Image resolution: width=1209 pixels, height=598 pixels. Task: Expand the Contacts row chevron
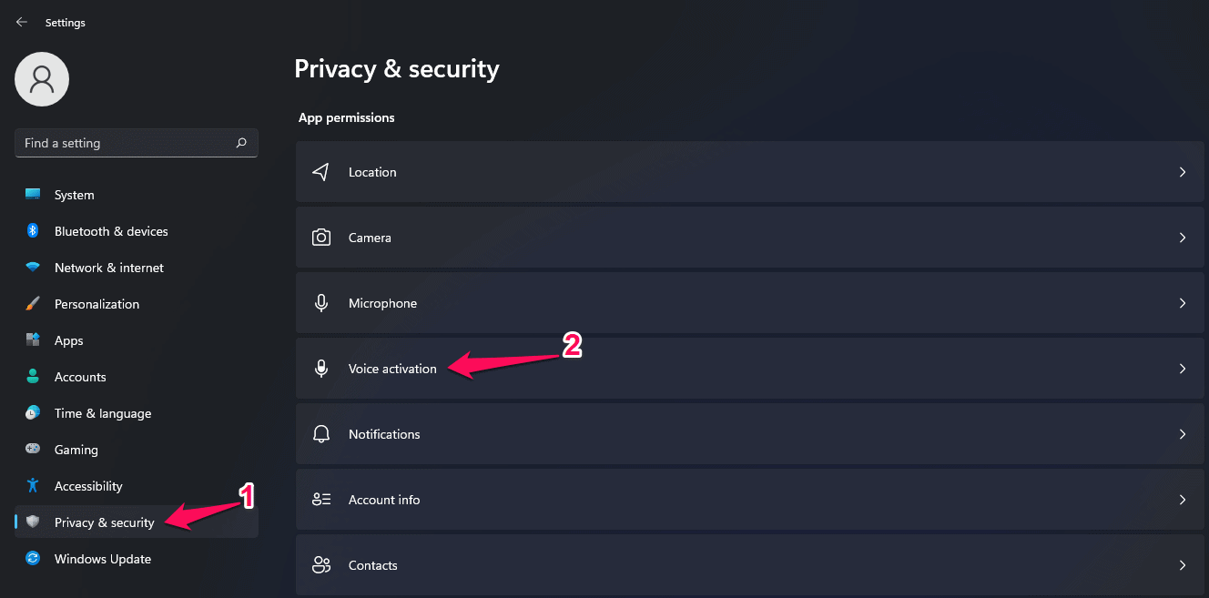coord(1183,565)
